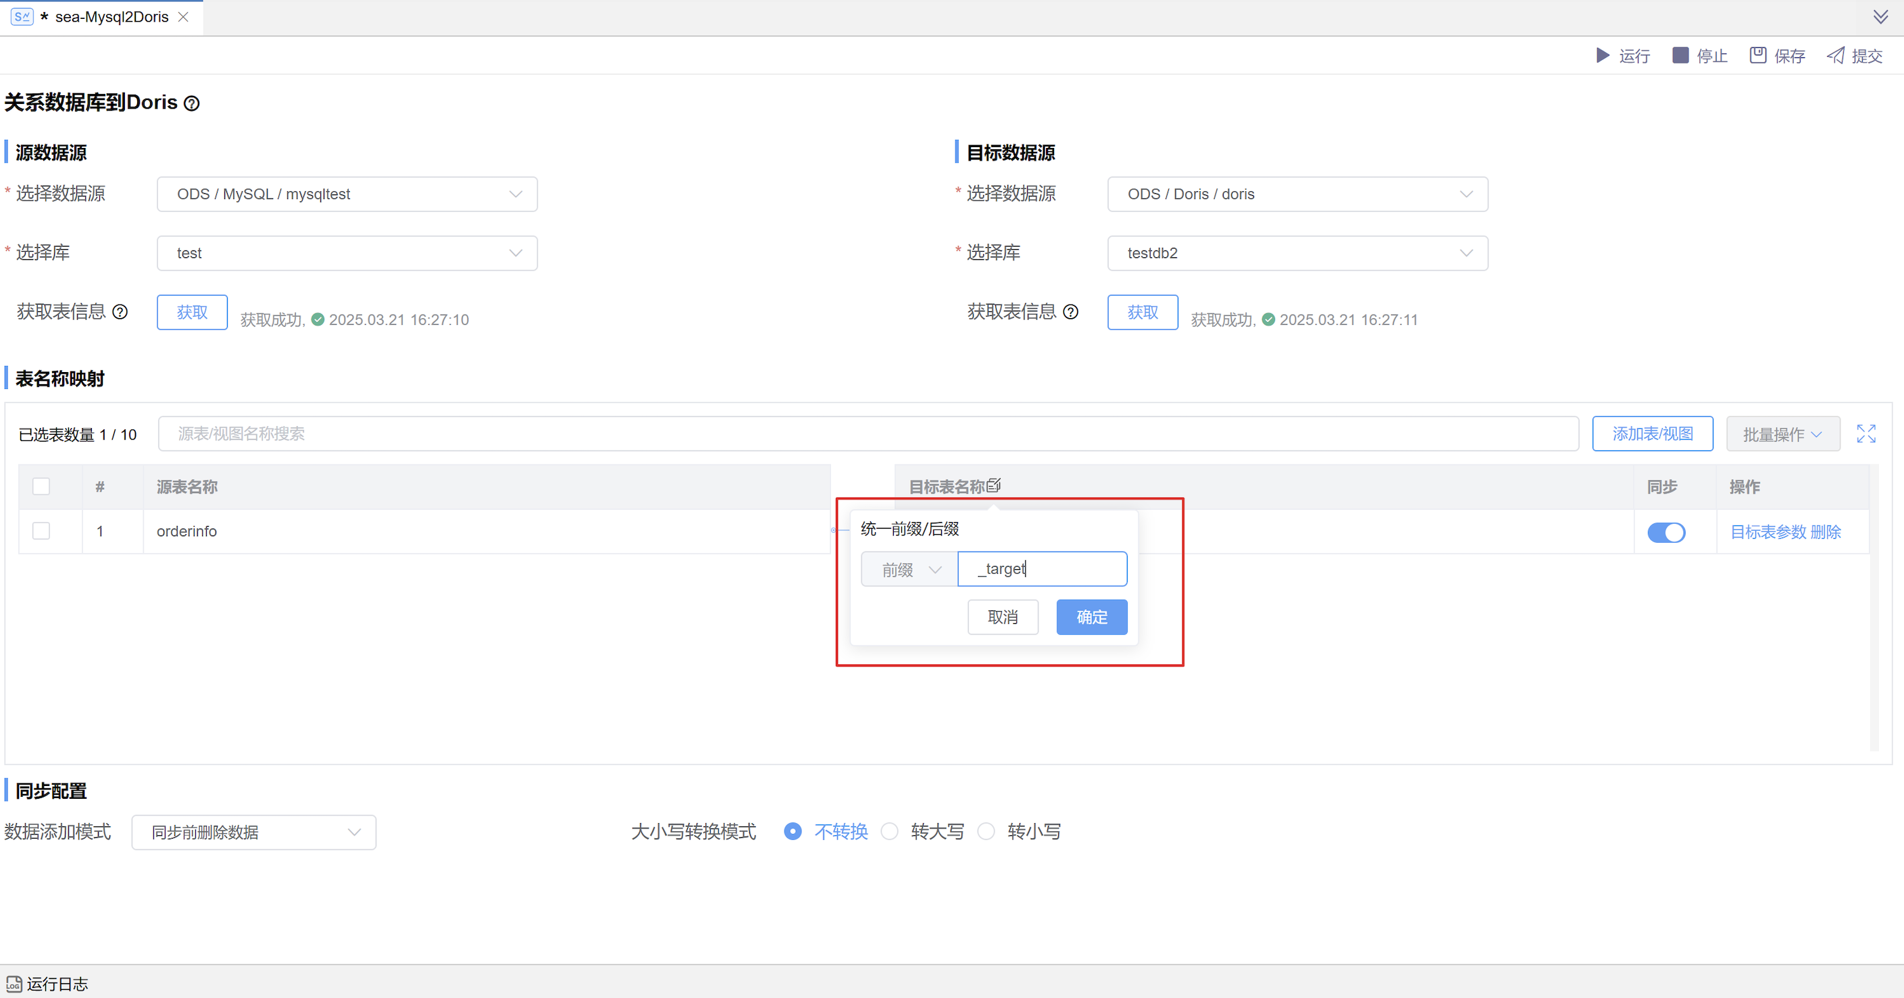Image resolution: width=1904 pixels, height=998 pixels.
Task: Check the orderinfo row checkbox
Action: click(x=41, y=531)
